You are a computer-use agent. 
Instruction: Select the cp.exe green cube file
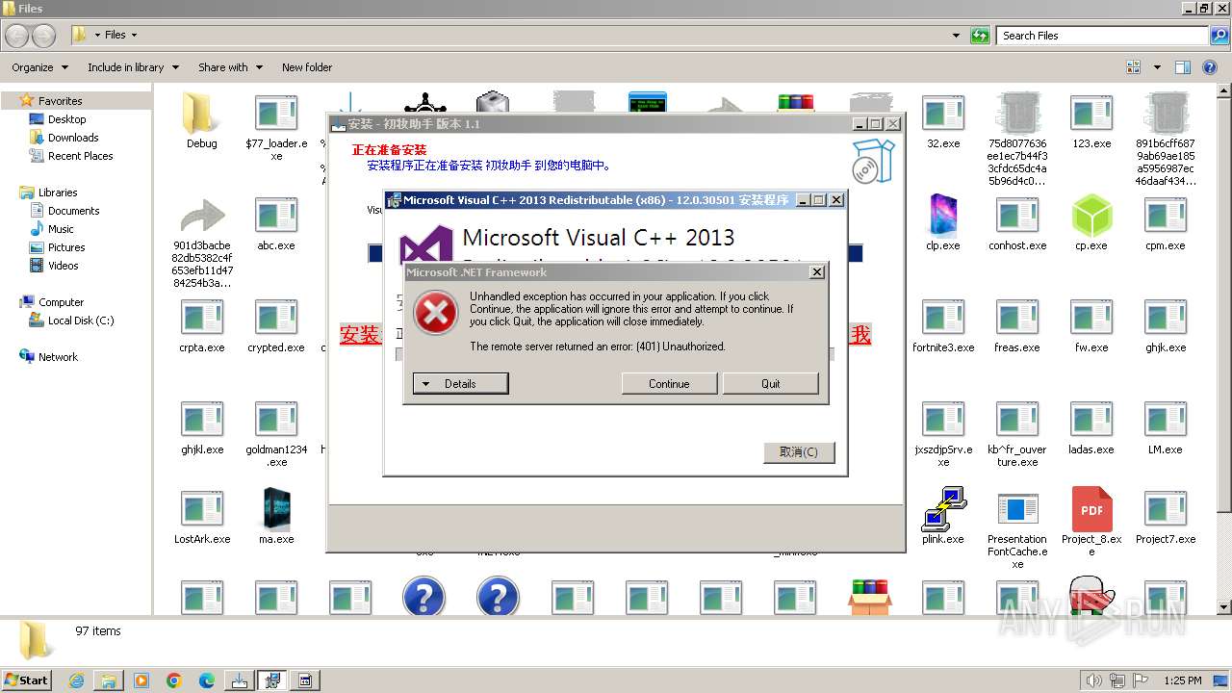[x=1091, y=224]
